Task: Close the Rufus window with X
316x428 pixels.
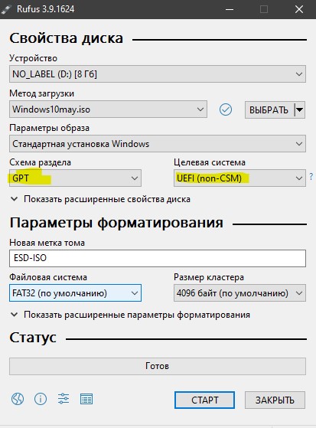Action: 299,9
